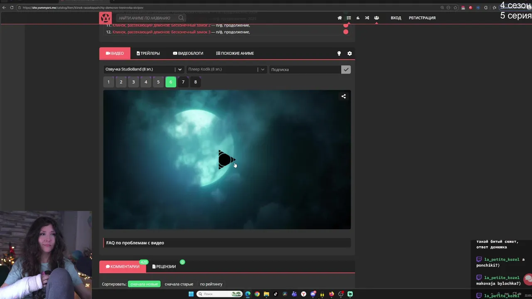Select episode 3 button
The height and width of the screenshot is (299, 532).
click(x=133, y=82)
